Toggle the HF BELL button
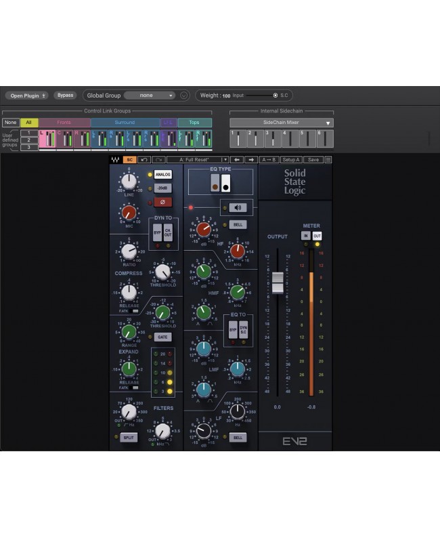The height and width of the screenshot is (538, 440). point(238,225)
